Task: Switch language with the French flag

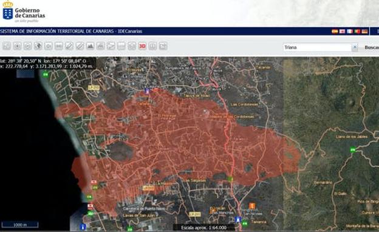Action: (x=350, y=32)
